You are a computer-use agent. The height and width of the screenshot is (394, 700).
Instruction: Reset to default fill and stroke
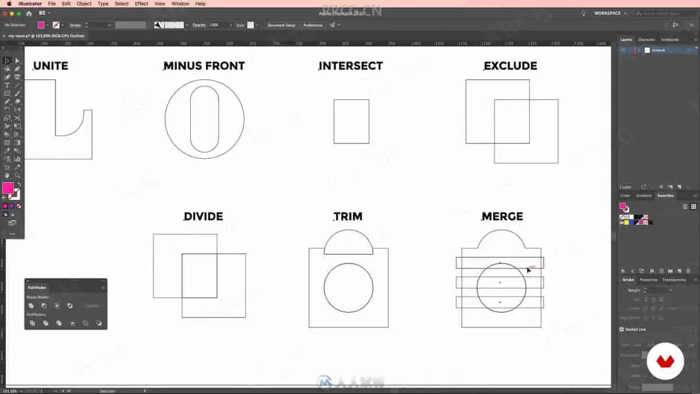pos(5,197)
